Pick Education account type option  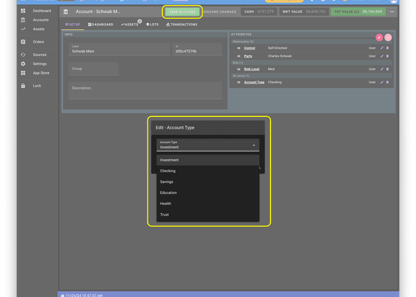(x=168, y=192)
